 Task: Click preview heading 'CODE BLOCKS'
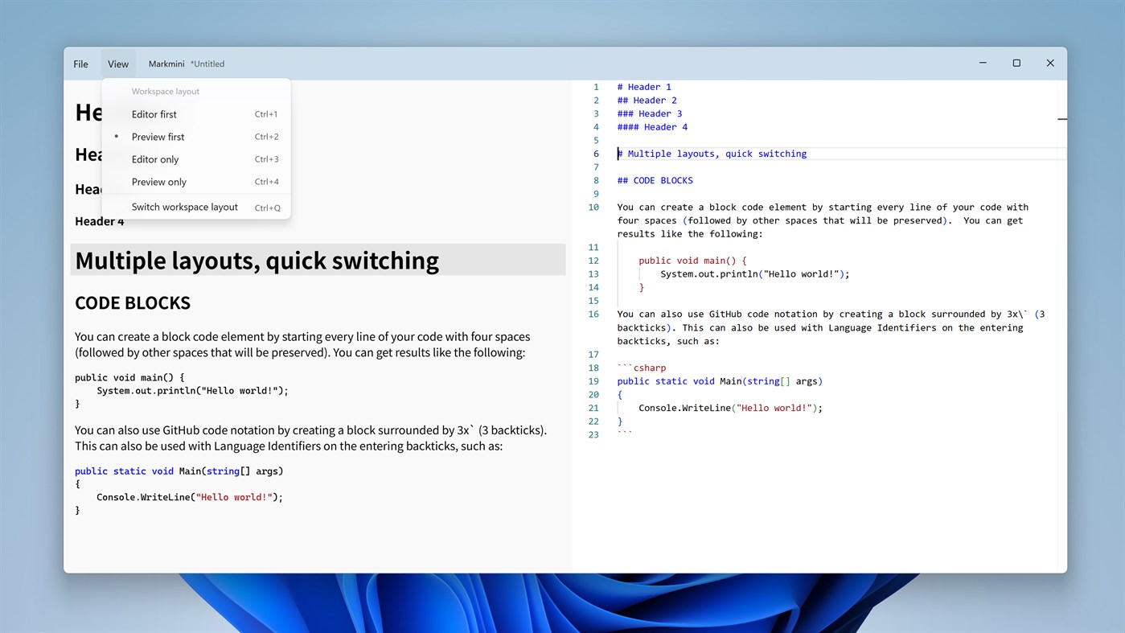pyautogui.click(x=133, y=303)
